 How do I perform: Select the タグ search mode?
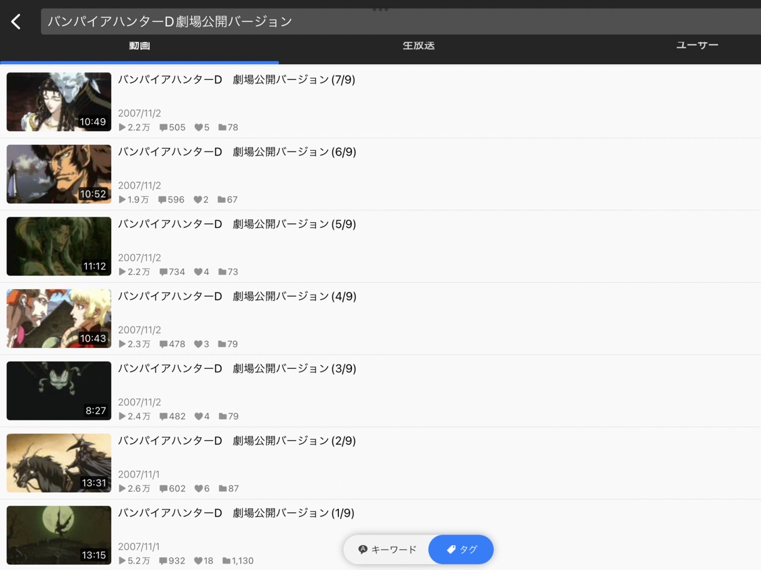(x=461, y=549)
